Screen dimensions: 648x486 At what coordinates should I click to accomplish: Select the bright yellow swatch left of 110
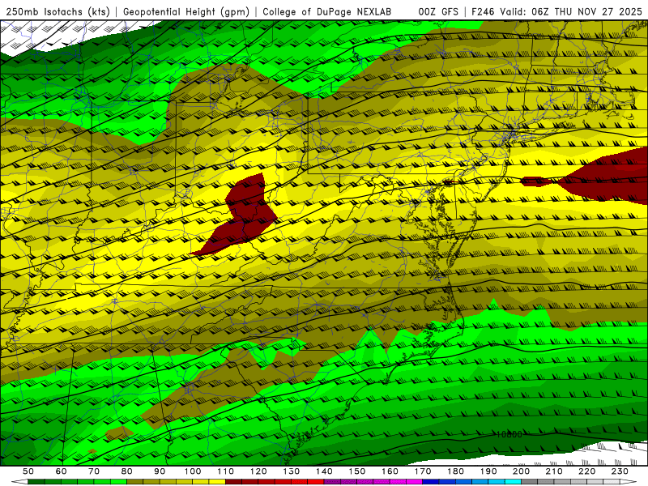tap(217, 482)
